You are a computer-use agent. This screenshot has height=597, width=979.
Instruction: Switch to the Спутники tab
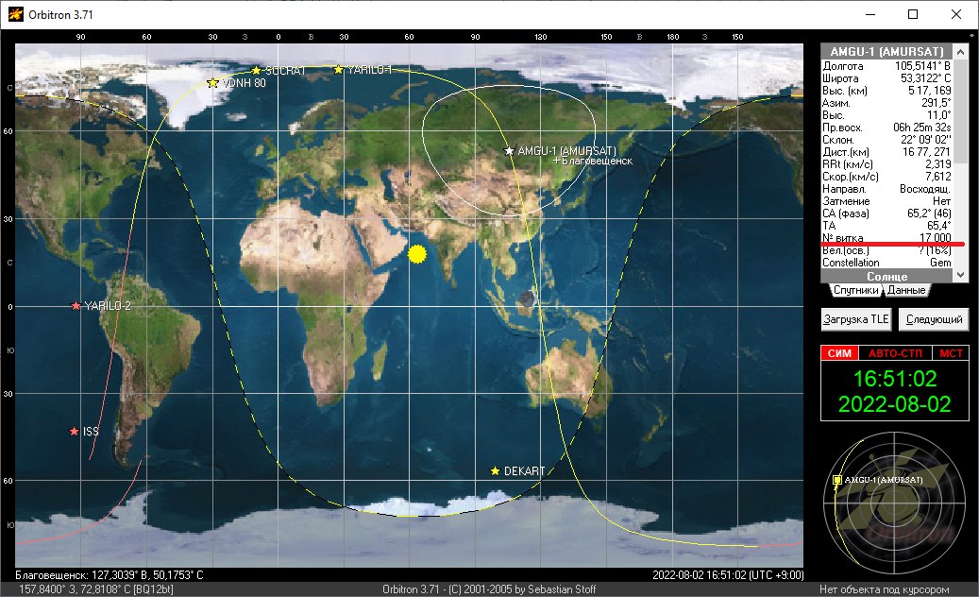point(852,291)
